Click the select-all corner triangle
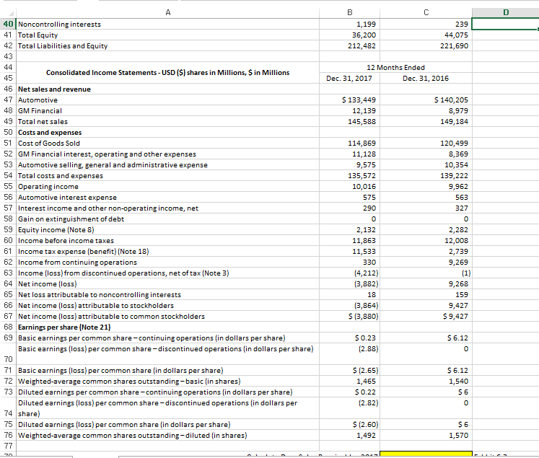Image resolution: width=539 pixels, height=458 pixels. [x=12, y=13]
